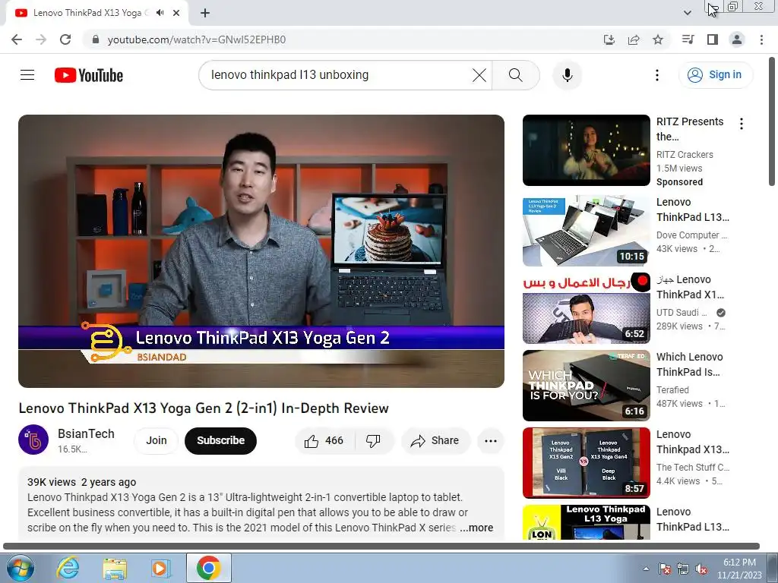
Task: Open Chrome's three-dot menu
Action: (x=761, y=39)
